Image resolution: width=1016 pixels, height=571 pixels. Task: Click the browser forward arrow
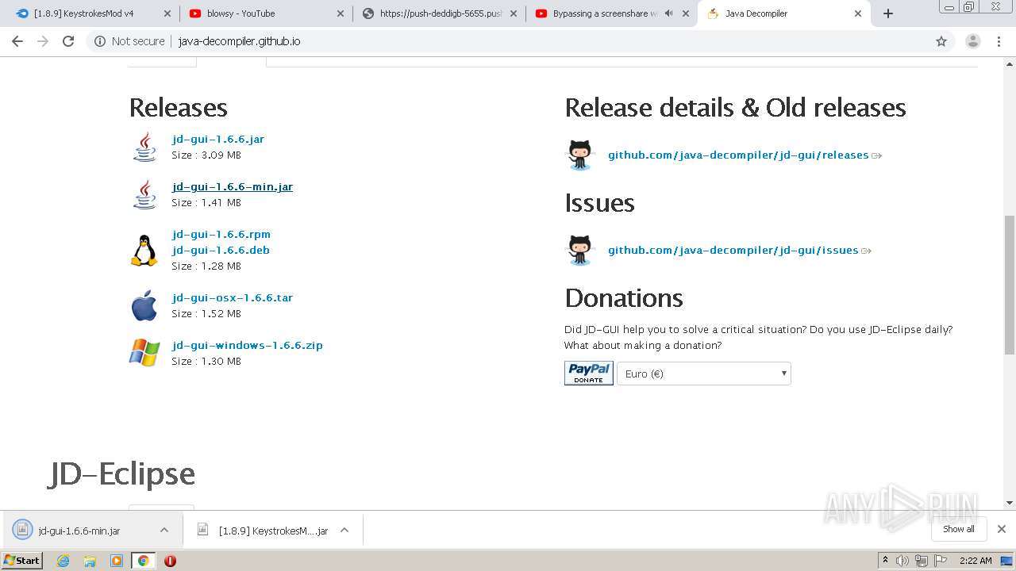pyautogui.click(x=43, y=41)
